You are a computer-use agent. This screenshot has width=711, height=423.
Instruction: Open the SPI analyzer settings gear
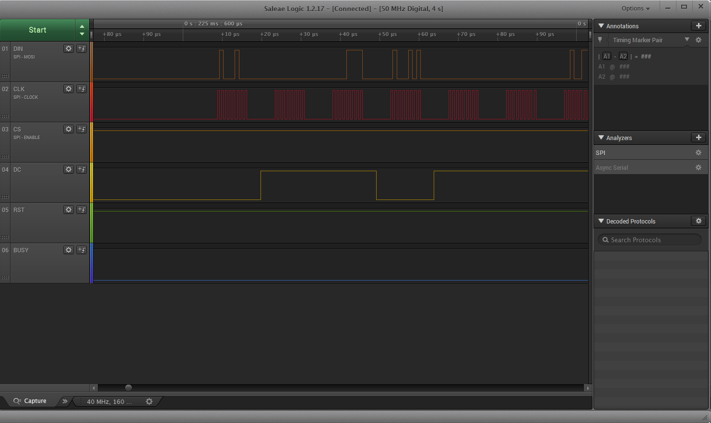click(699, 153)
